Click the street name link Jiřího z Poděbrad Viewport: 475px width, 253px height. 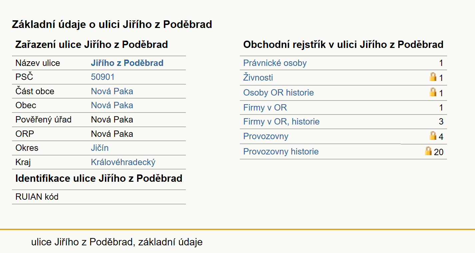click(x=127, y=63)
